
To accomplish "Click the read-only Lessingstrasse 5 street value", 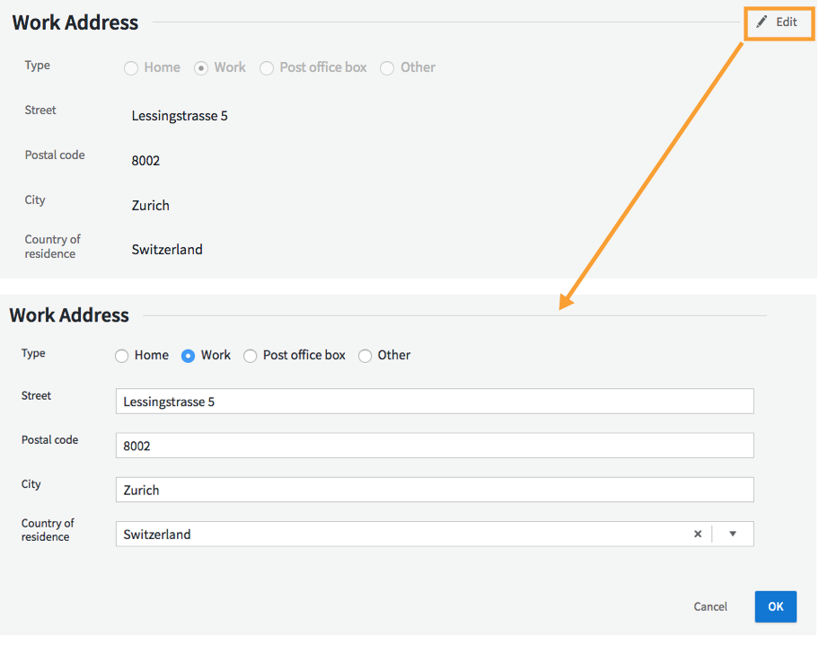I will [180, 116].
